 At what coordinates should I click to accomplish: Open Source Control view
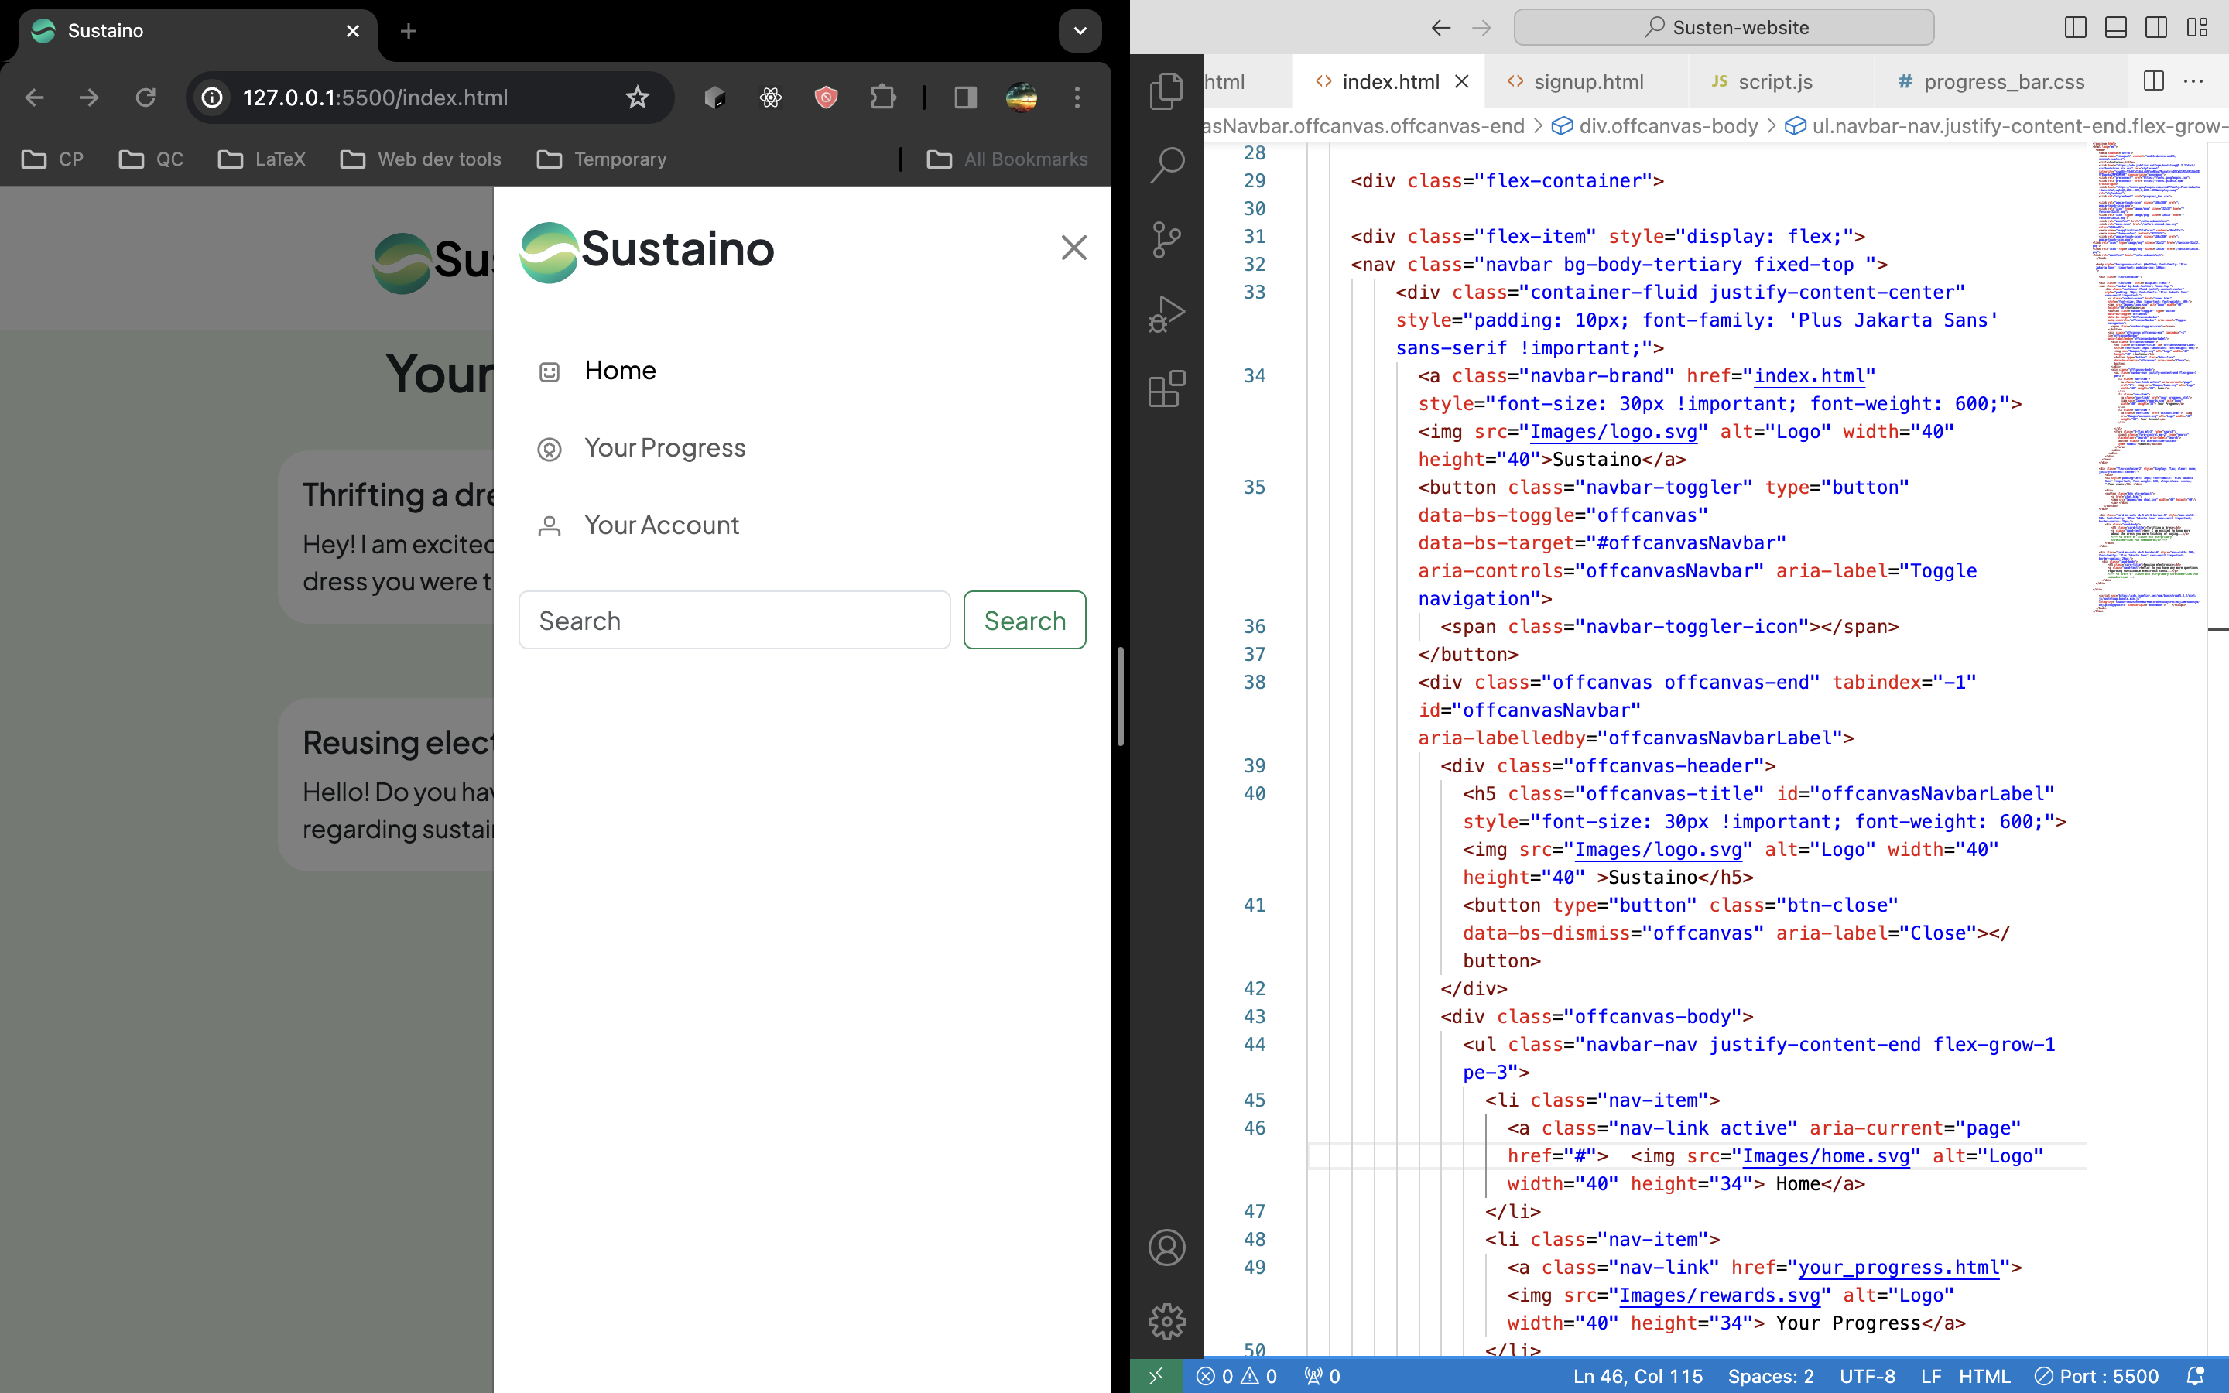coord(1166,240)
